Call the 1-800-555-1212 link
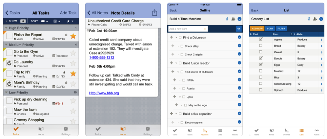The image size is (327, 139). (102, 58)
